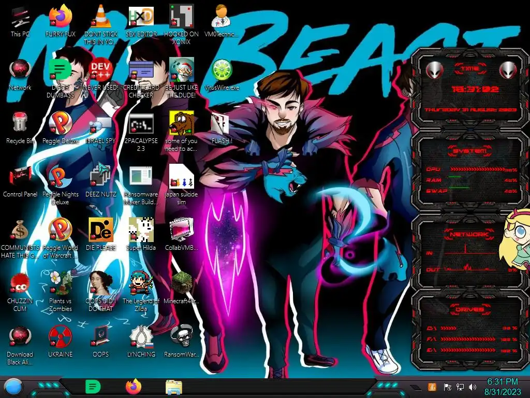Open the Ransomware Maker Build shortcut

click(x=141, y=186)
